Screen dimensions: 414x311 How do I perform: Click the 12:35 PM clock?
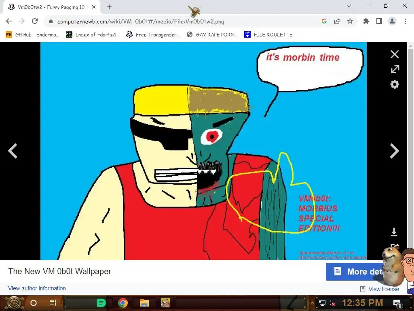coord(362,303)
